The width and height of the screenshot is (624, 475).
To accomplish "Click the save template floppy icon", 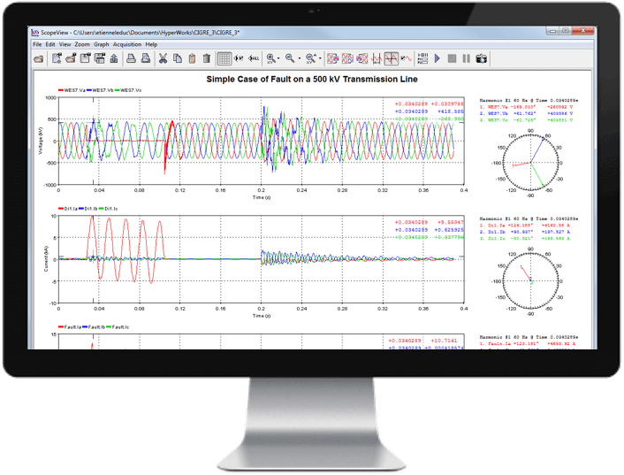I will (85, 59).
